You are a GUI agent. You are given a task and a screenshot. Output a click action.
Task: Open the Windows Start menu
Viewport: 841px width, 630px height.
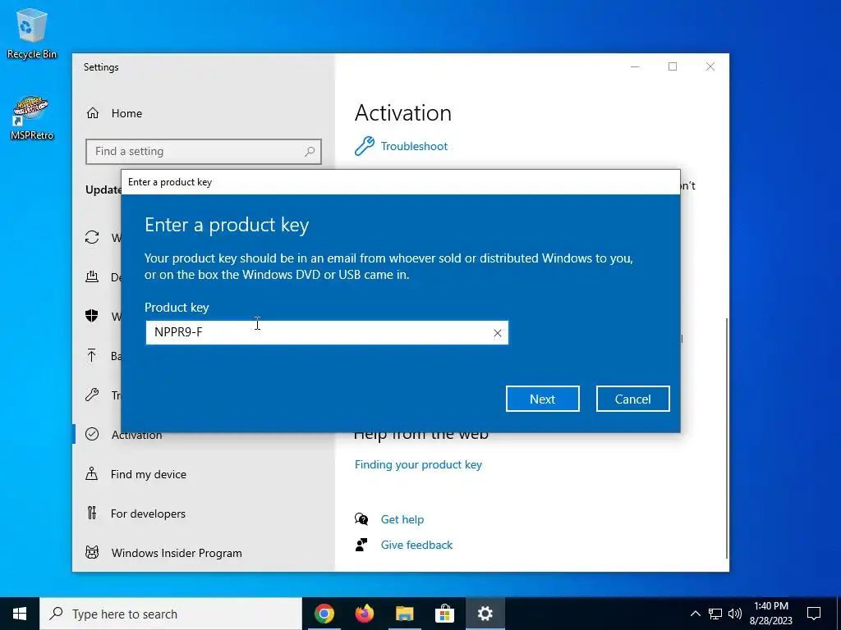click(20, 614)
